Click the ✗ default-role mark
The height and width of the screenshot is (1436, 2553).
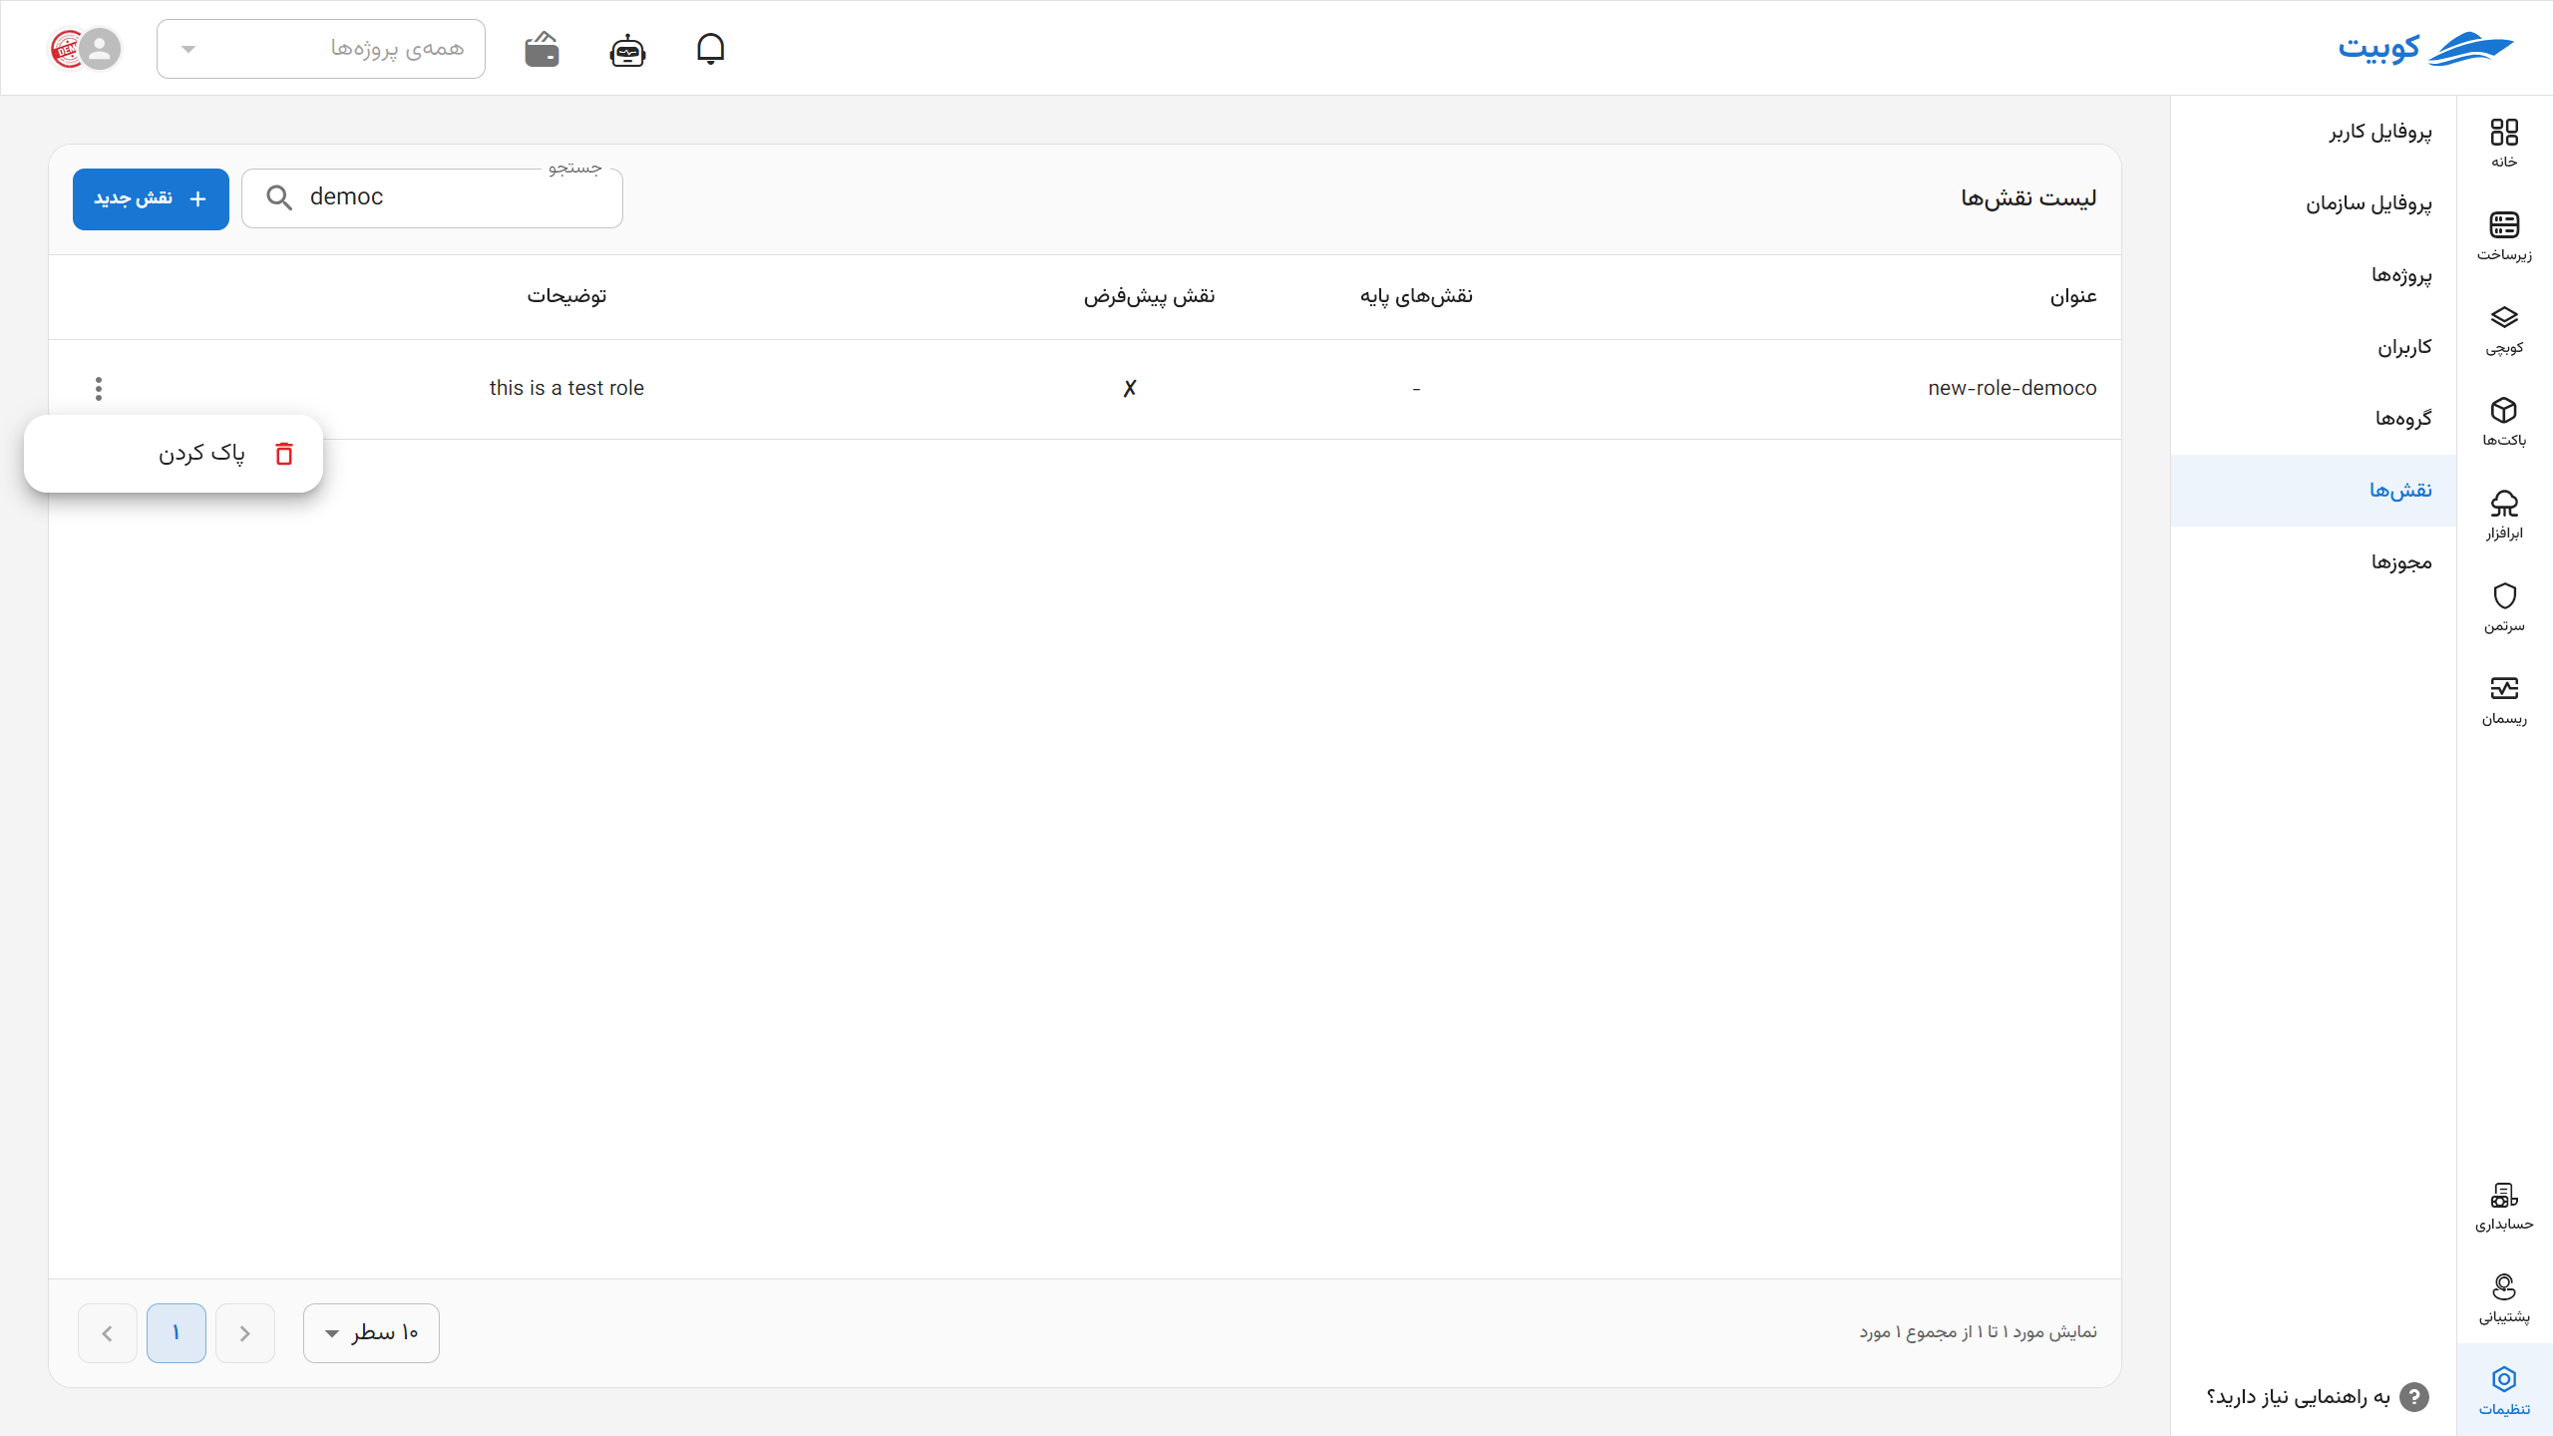(x=1130, y=388)
